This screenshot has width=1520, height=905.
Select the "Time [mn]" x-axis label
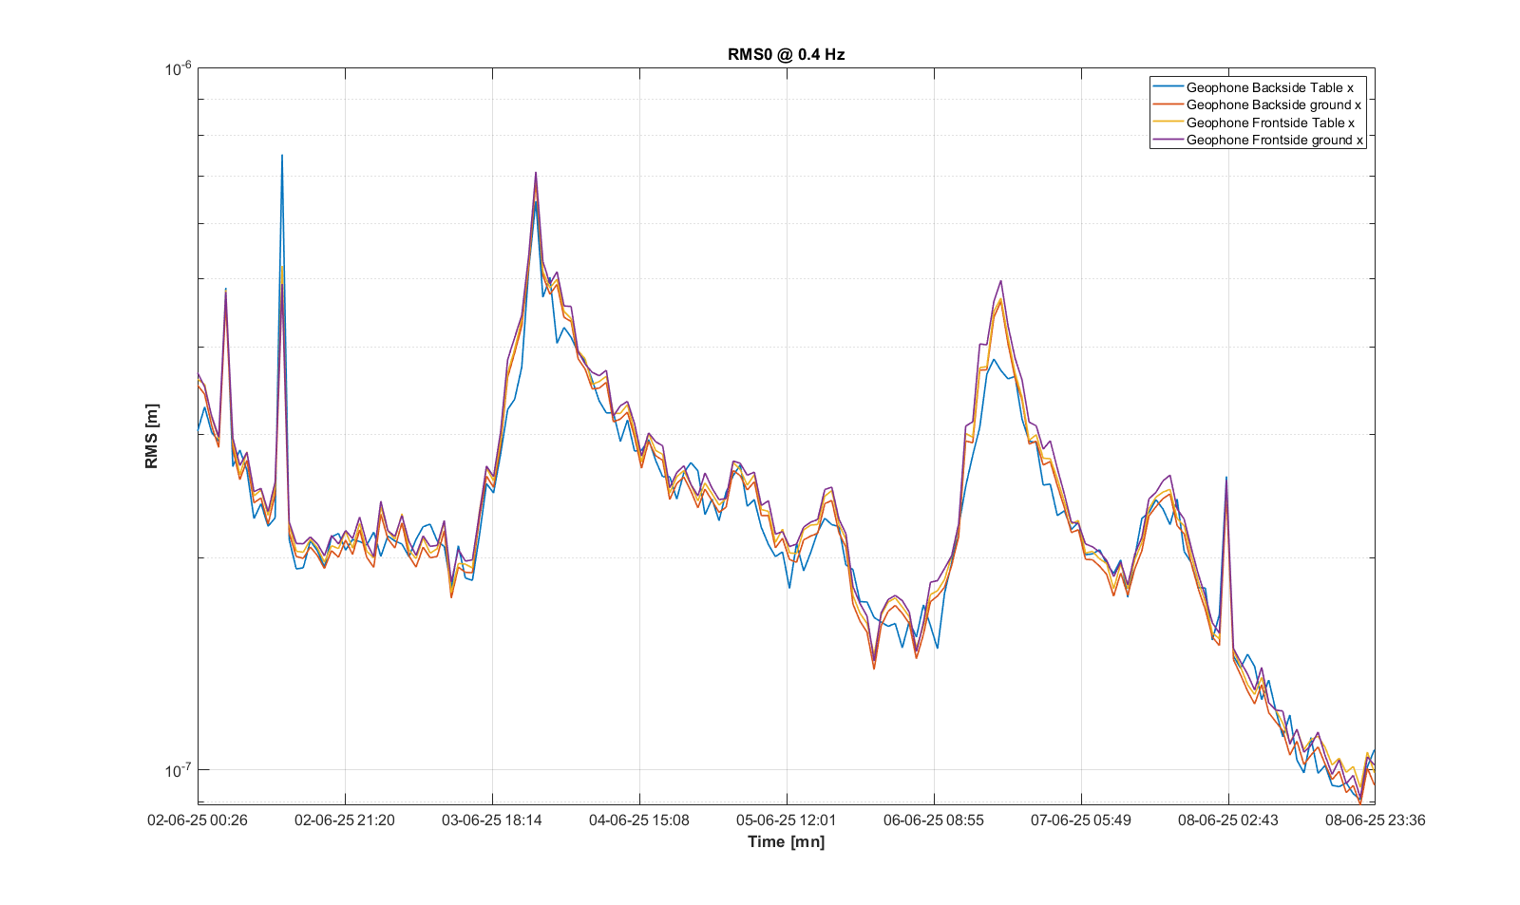click(786, 841)
